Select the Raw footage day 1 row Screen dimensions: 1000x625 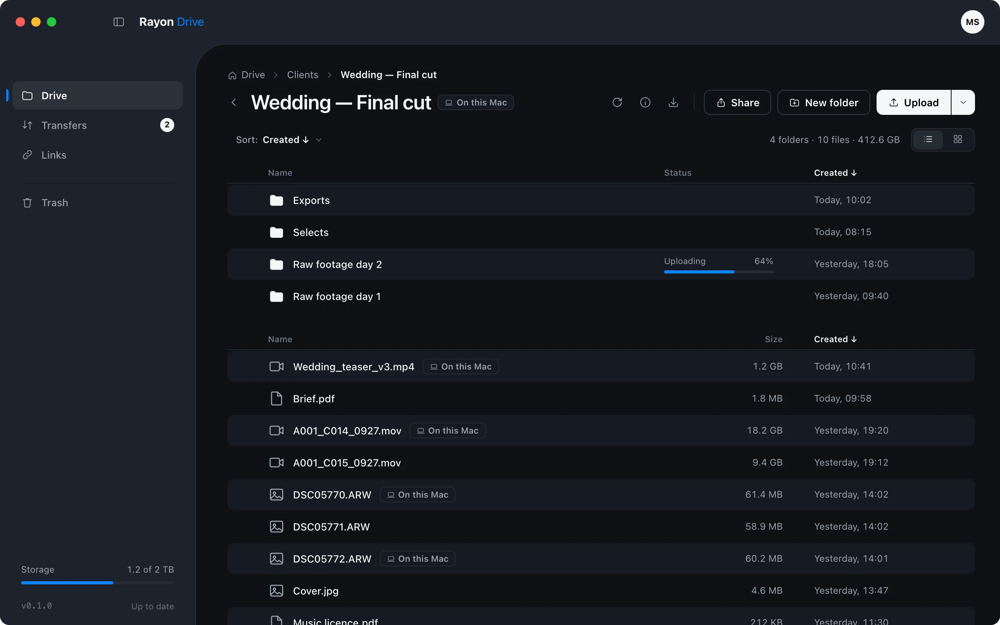[x=601, y=296]
